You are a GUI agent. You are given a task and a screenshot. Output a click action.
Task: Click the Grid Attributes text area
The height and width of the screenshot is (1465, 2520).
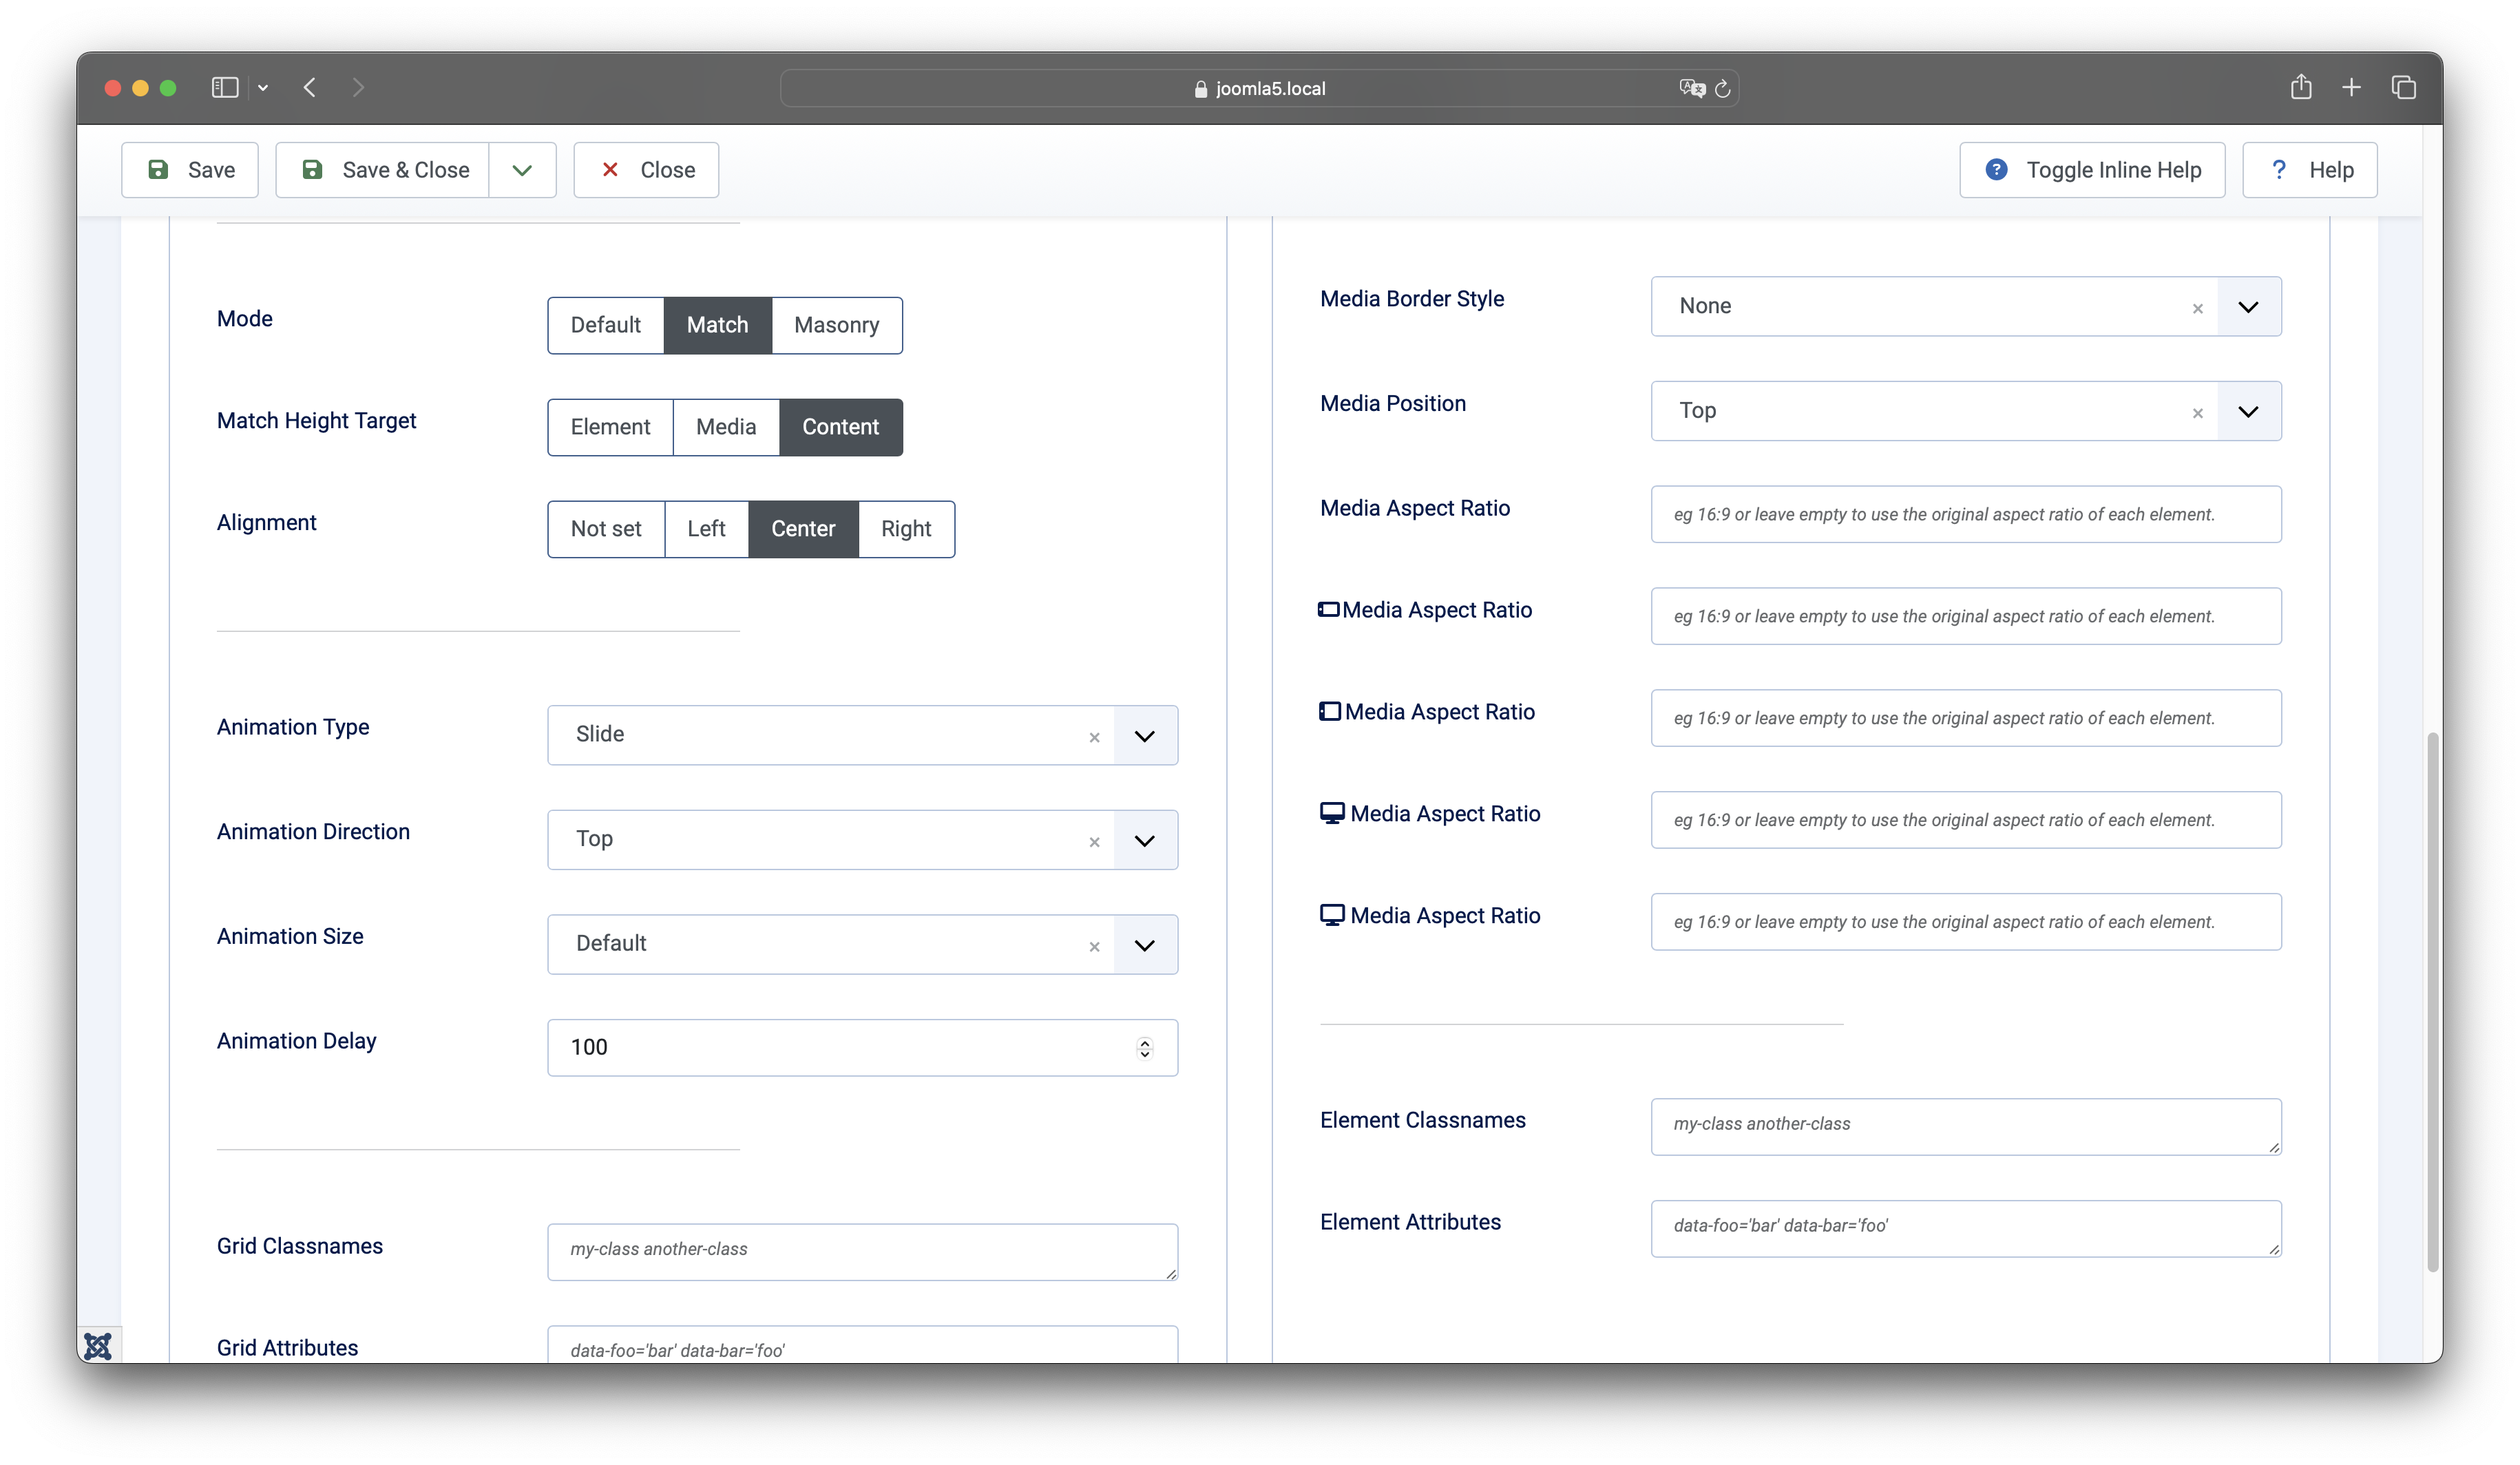(x=862, y=1345)
